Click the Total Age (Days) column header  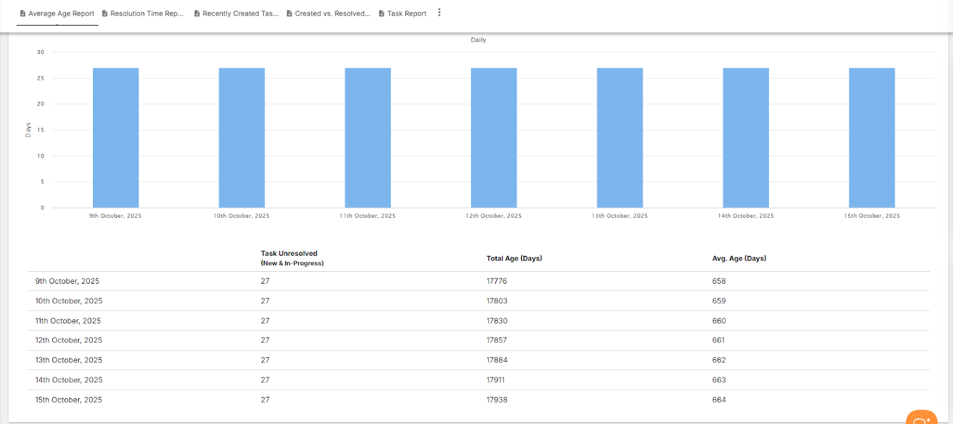(514, 259)
